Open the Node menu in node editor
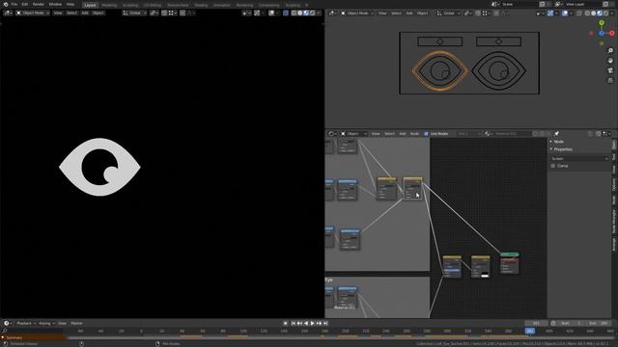 [x=414, y=134]
